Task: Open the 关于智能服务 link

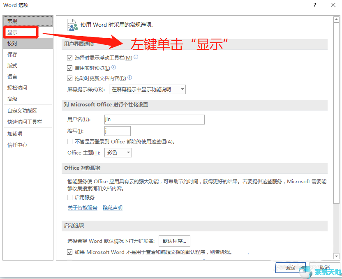Action: pyautogui.click(x=83, y=208)
